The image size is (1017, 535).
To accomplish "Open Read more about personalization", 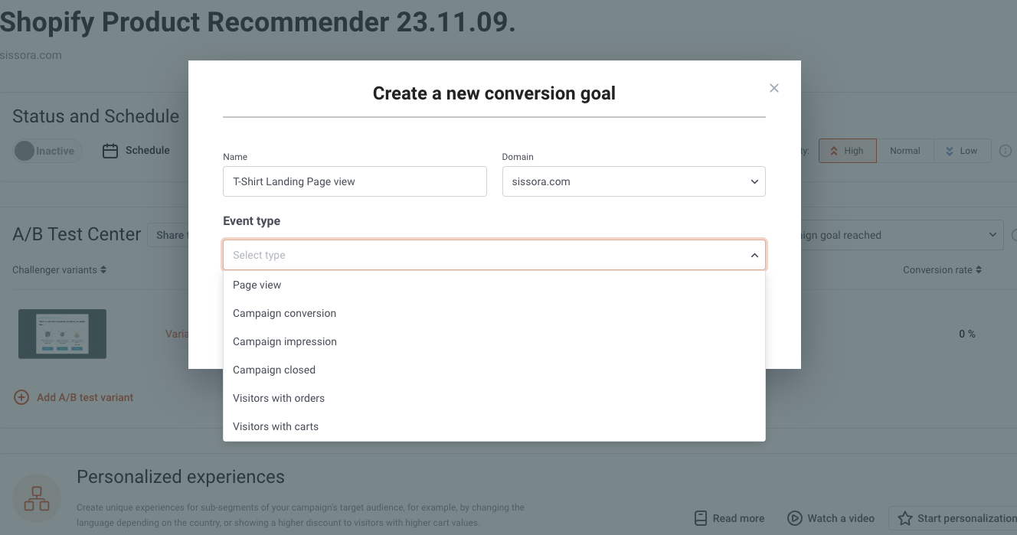I will coord(729,518).
